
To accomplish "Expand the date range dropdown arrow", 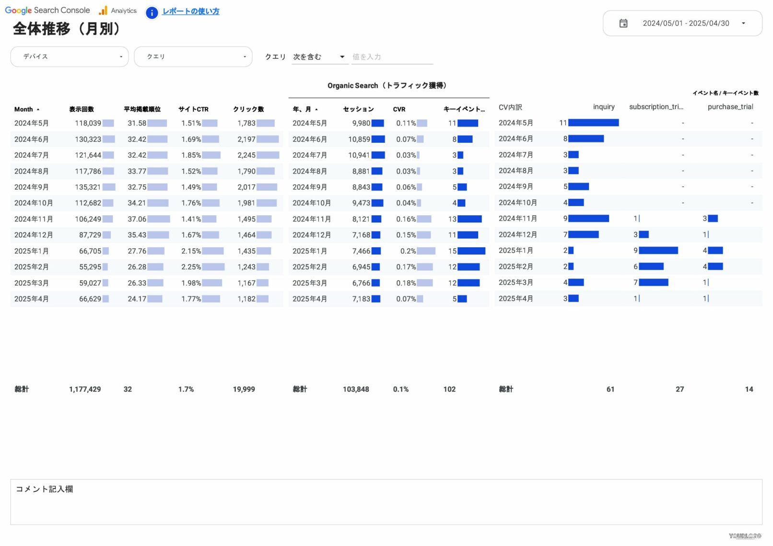I will coord(743,23).
